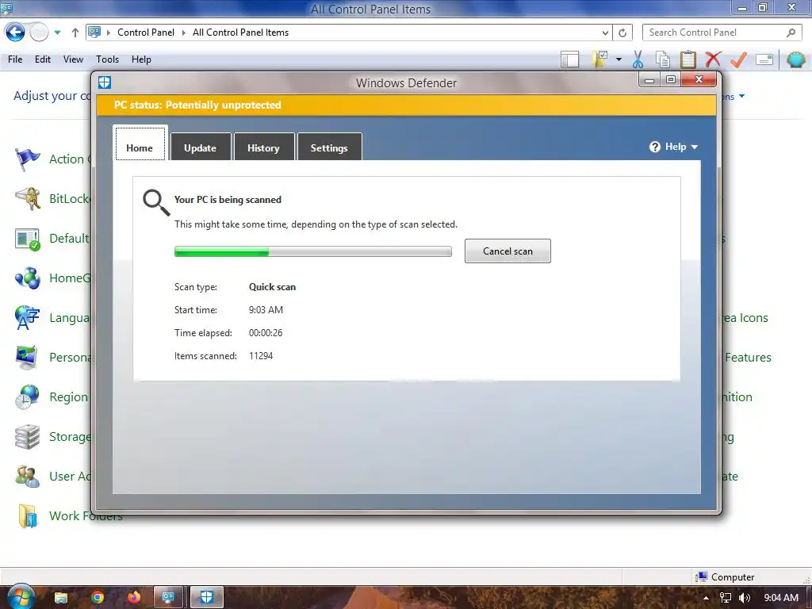Viewport: 812px width, 609px height.
Task: Go up one level with the up arrow
Action: 75,33
